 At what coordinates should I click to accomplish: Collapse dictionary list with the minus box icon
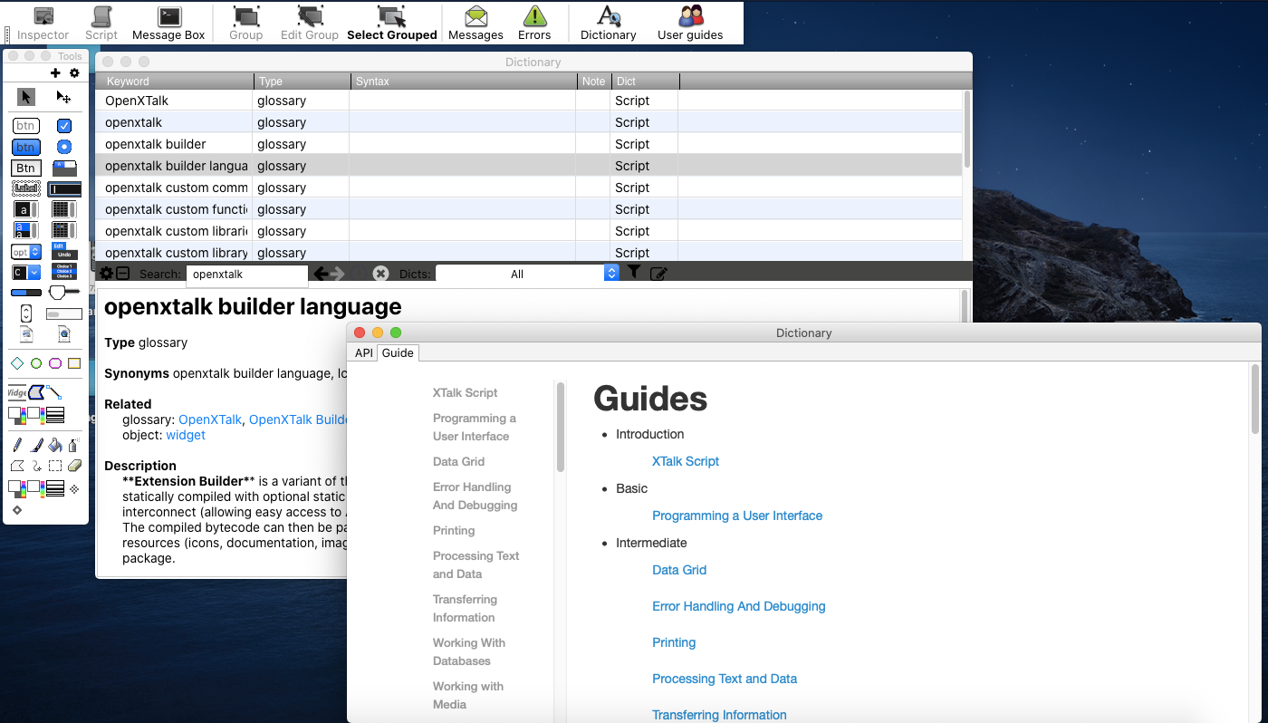coord(123,274)
